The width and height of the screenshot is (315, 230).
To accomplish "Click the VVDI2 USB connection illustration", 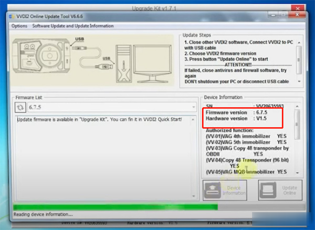I will (x=92, y=60).
